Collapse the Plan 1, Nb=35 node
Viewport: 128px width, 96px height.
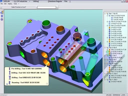pos(105,13)
